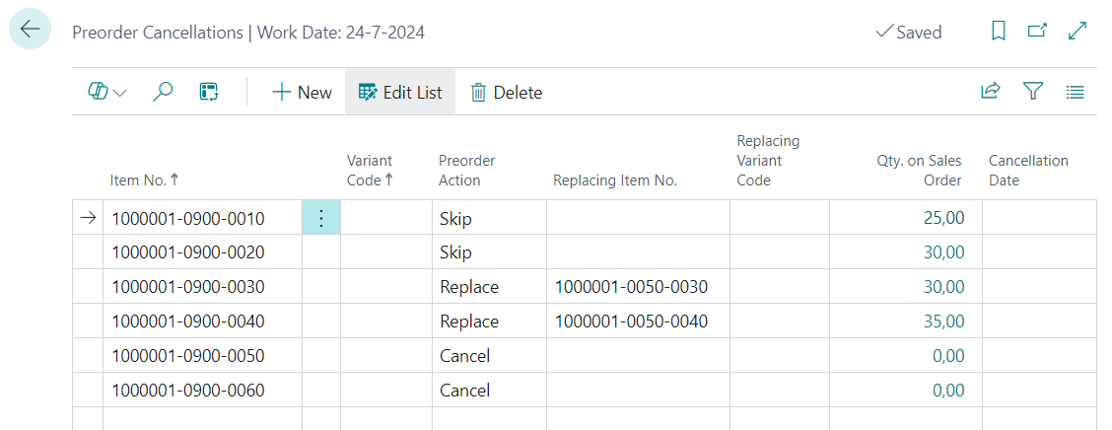1112x430 pixels.
Task: Click the back arrow button
Action: coord(31,30)
